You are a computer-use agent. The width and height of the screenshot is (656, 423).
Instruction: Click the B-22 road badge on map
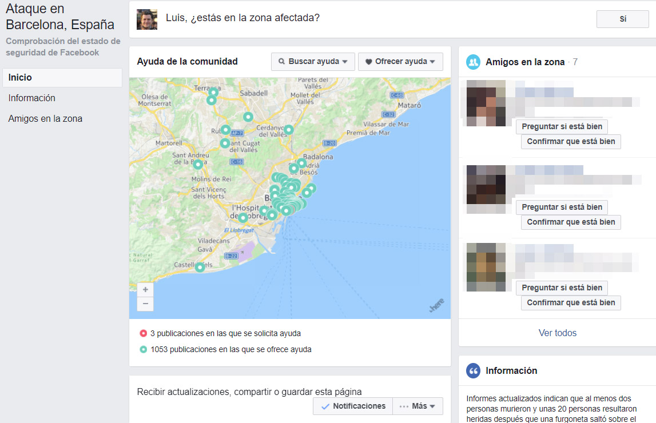[x=231, y=256]
